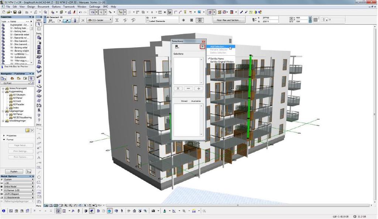Choose Add Selection from popup menu
This screenshot has width=378, height=219.
218,47
